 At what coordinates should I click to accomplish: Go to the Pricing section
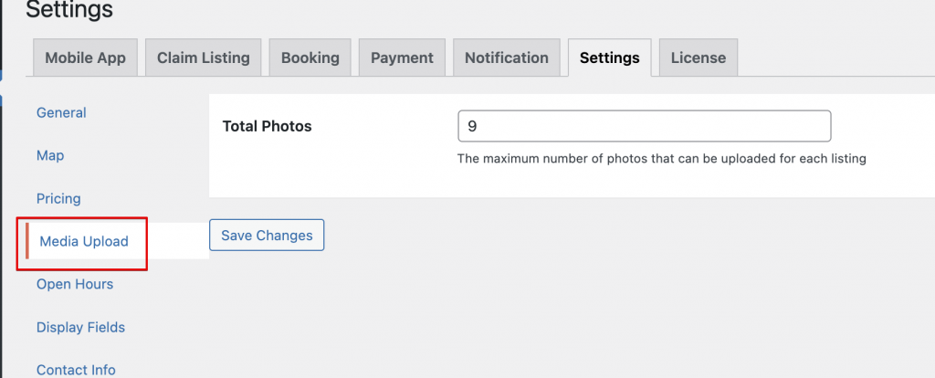(x=58, y=198)
